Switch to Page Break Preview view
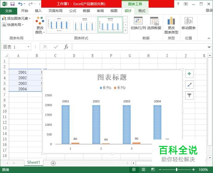Viewport: 213px width, 173px height. (x=153, y=170)
